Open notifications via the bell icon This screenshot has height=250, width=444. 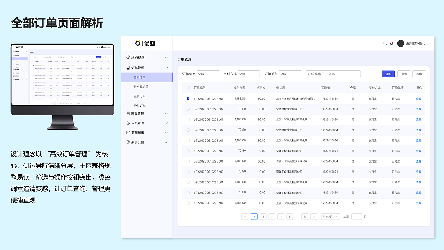[x=392, y=43]
